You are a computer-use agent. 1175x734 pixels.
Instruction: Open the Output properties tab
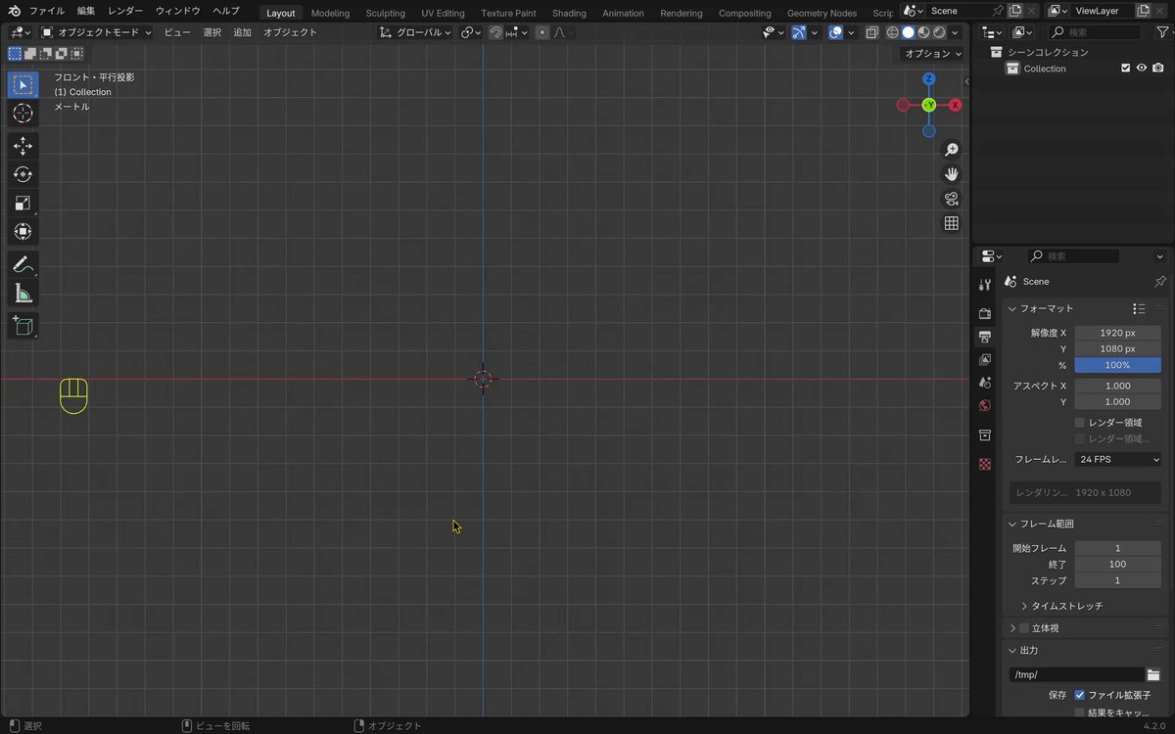[x=985, y=337]
